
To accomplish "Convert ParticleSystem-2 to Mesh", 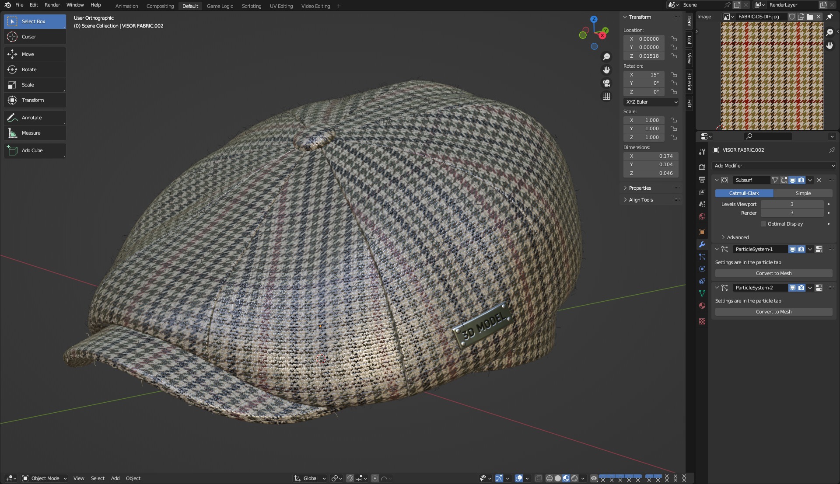I will click(x=773, y=312).
